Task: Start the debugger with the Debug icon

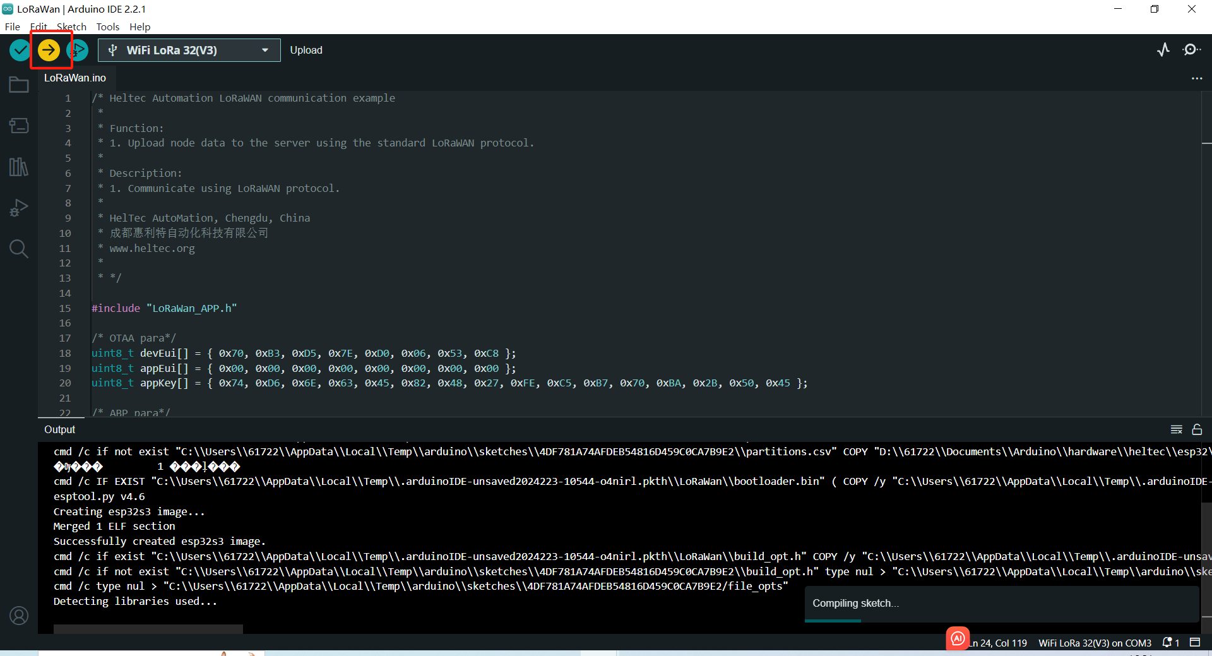Action: 78,50
